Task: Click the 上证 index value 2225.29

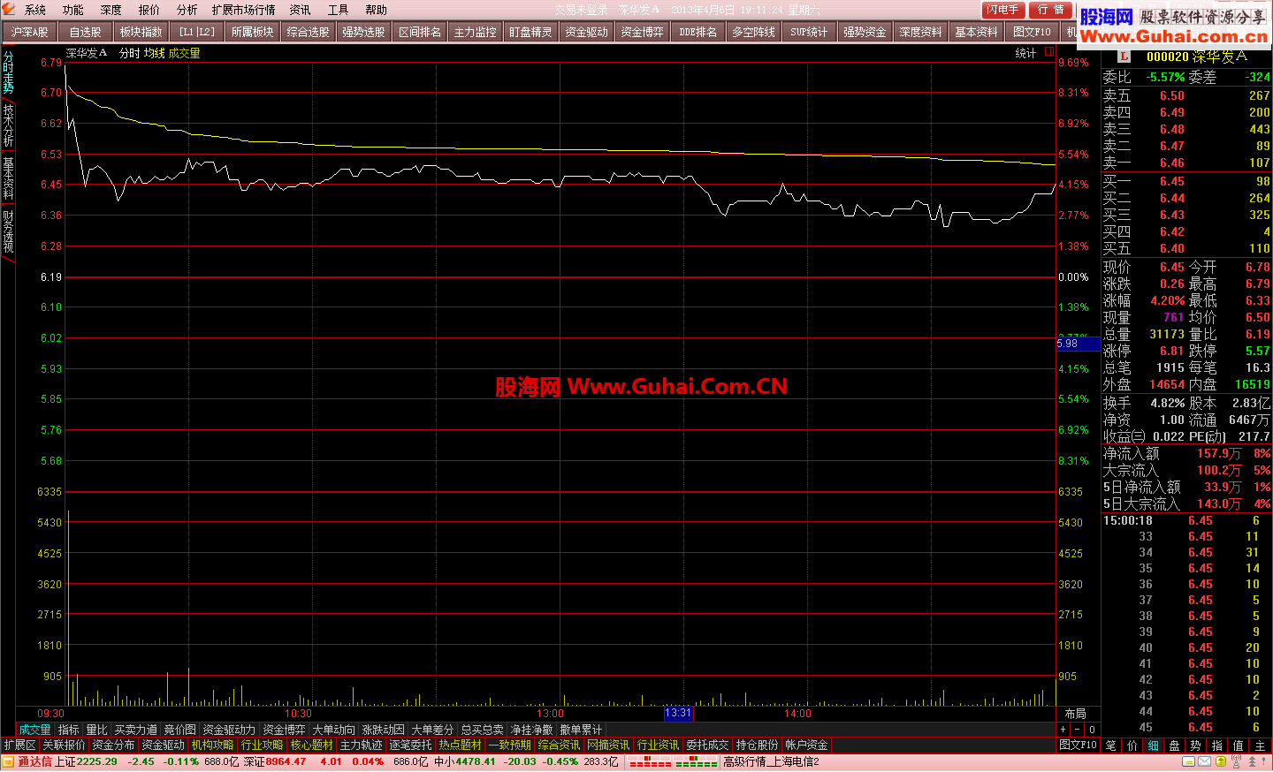Action: 96,761
